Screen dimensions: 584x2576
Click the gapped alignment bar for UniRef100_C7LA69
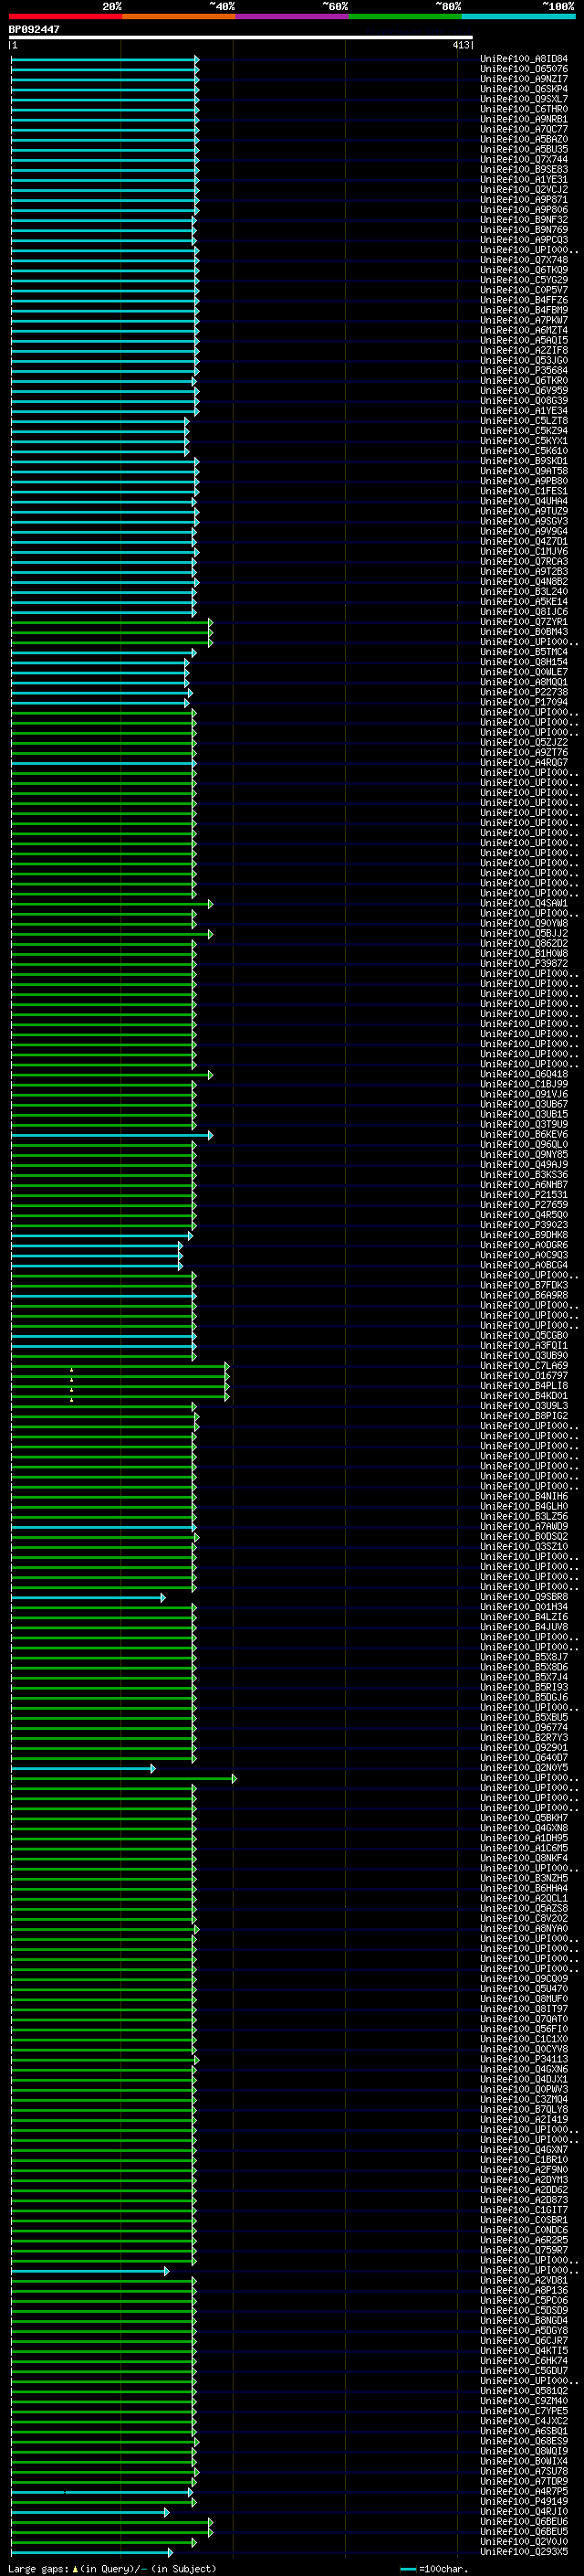pos(120,1366)
